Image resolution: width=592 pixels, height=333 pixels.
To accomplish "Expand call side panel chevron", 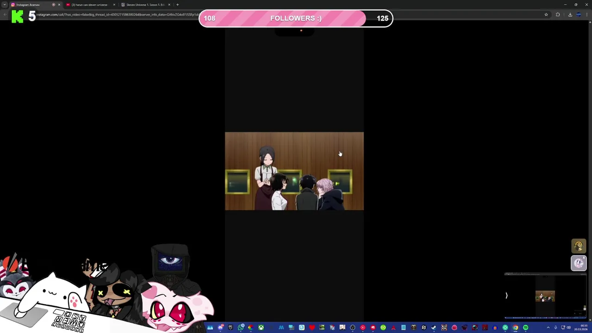I will pos(506,296).
